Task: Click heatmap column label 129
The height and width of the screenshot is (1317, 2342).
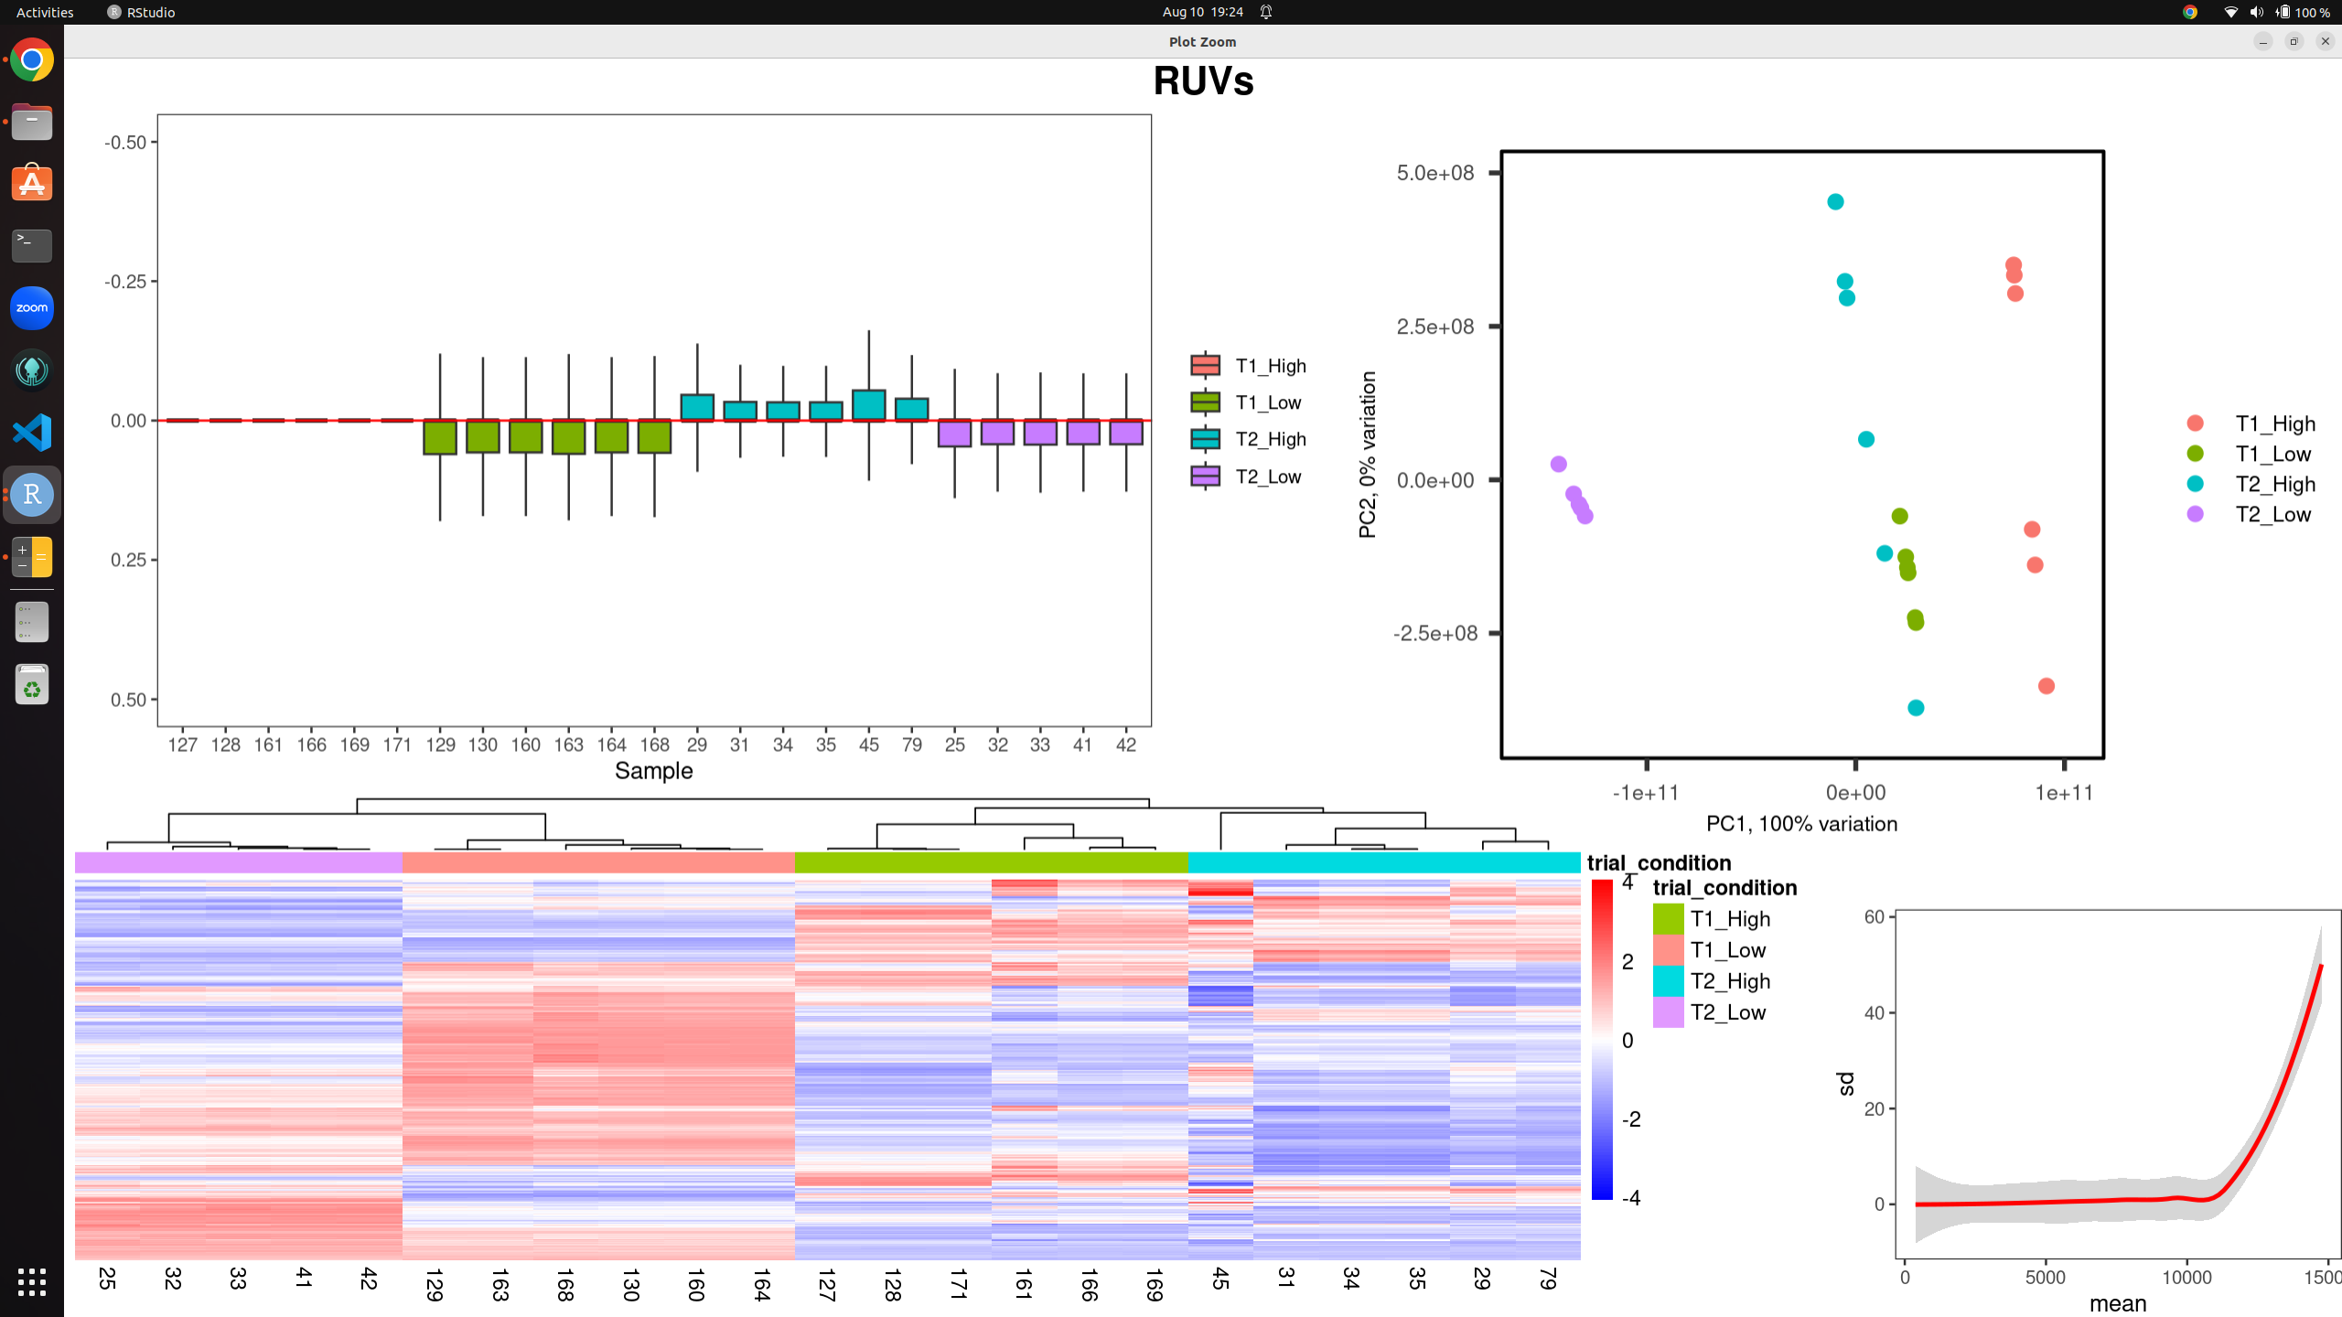Action: pos(435,1285)
